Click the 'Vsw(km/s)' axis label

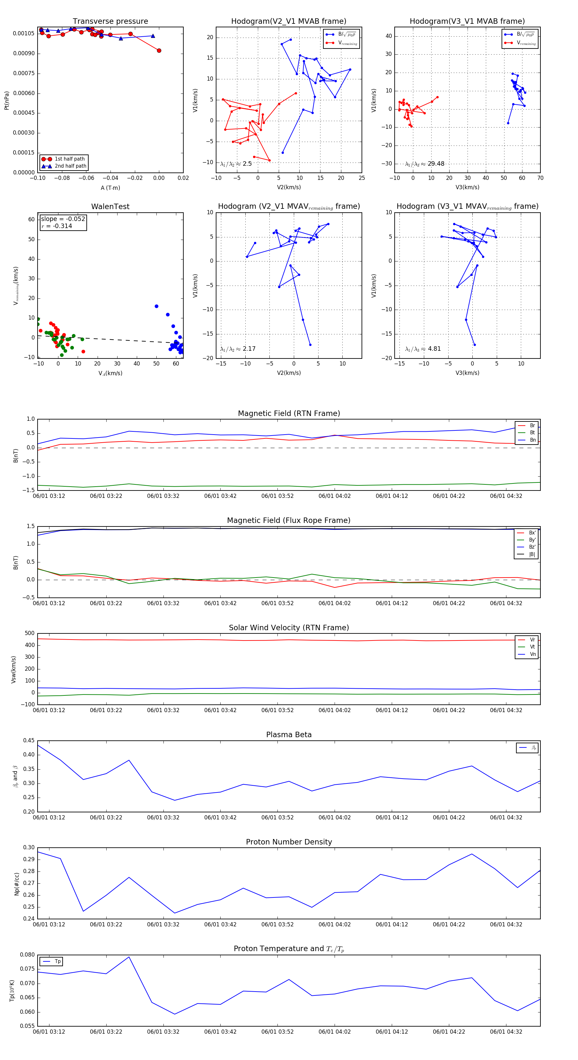point(13,669)
